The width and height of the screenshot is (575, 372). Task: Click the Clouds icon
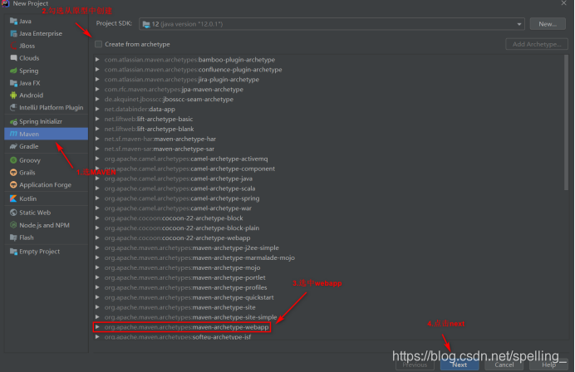tap(13, 58)
